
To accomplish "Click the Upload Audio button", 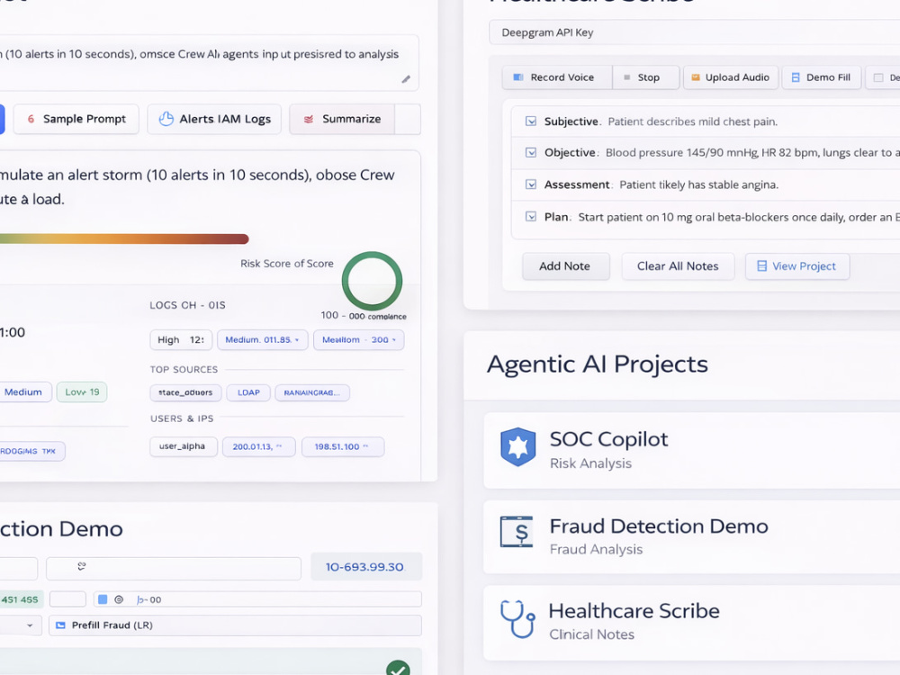I will pyautogui.click(x=730, y=76).
